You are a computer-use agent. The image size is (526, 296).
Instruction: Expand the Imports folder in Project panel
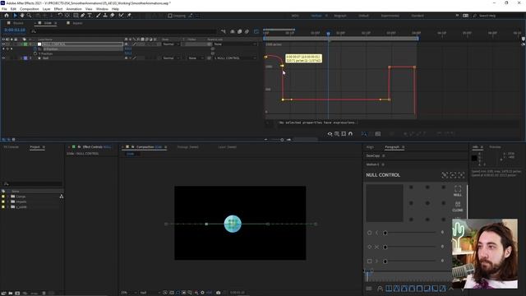(x=7, y=201)
